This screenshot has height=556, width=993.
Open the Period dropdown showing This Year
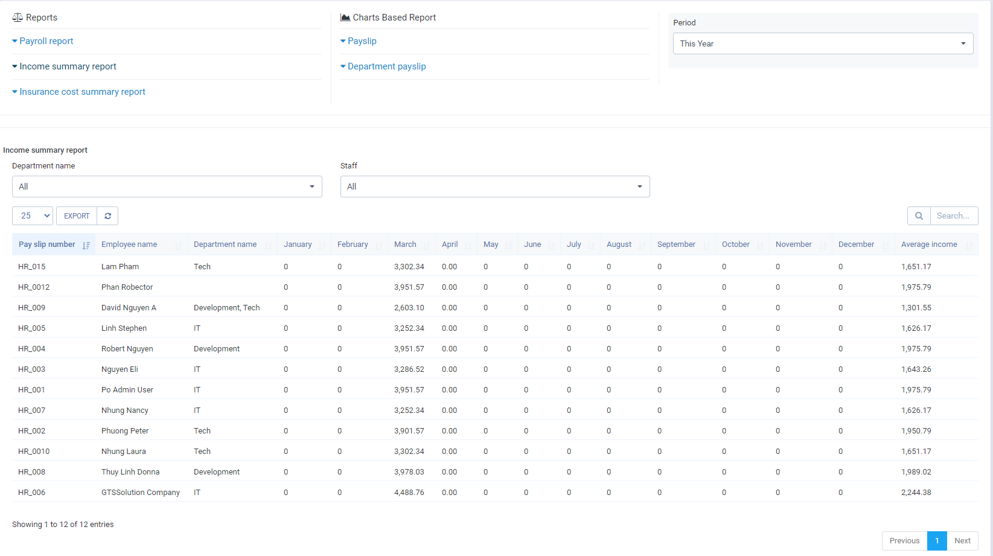click(x=823, y=43)
